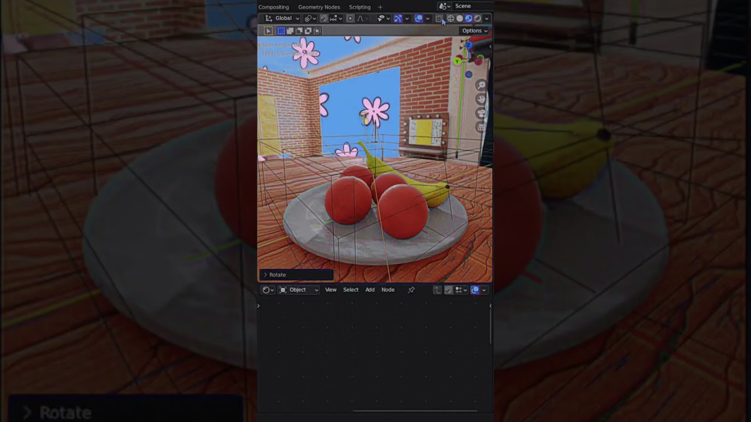Toggle viewport gizmos display
751x422 pixels.
[x=398, y=18]
